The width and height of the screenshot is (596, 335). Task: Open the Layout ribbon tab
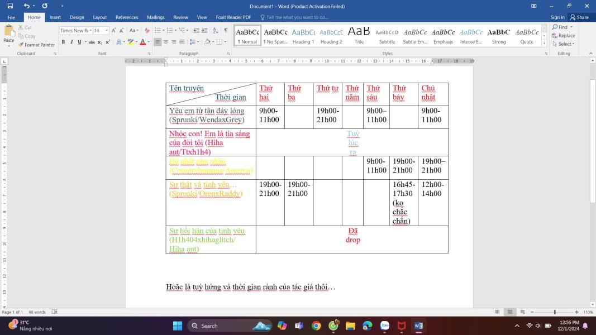point(99,17)
